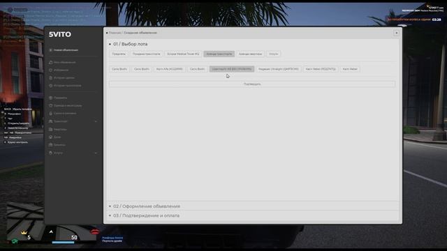The height and width of the screenshot is (251, 447).
Task: Click the clothing and accessories category icon
Action: tap(50, 105)
